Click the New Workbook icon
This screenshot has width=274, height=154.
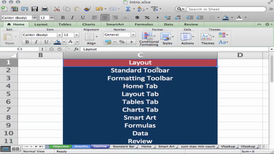[4, 9]
